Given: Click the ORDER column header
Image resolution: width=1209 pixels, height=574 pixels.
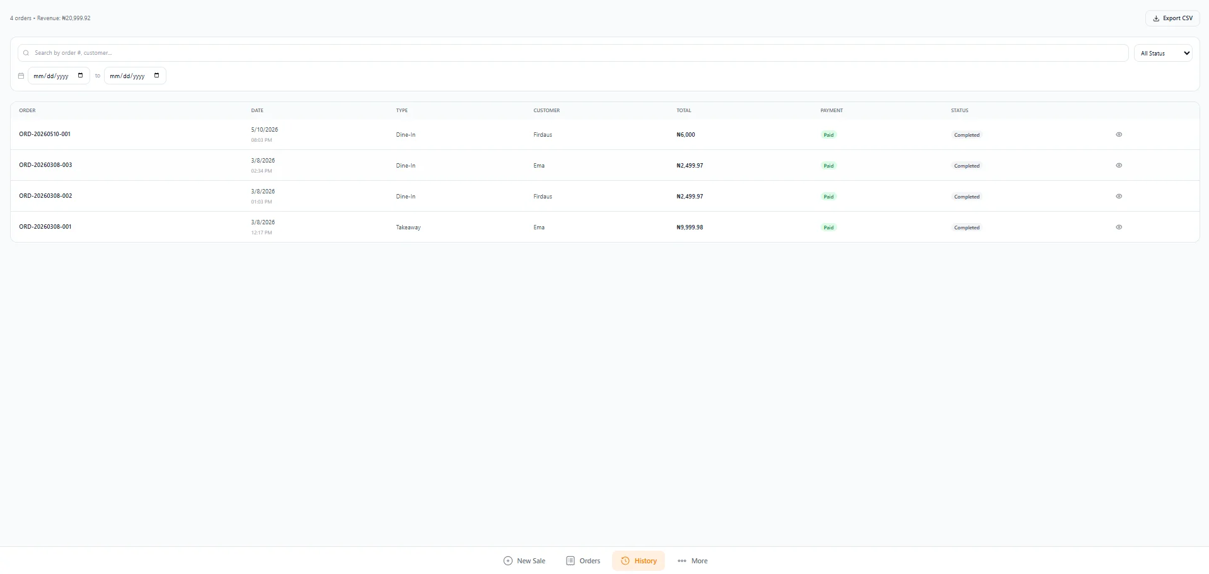Looking at the screenshot, I should 27,110.
